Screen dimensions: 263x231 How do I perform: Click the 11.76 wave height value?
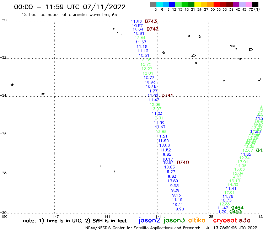(x=228, y=196)
